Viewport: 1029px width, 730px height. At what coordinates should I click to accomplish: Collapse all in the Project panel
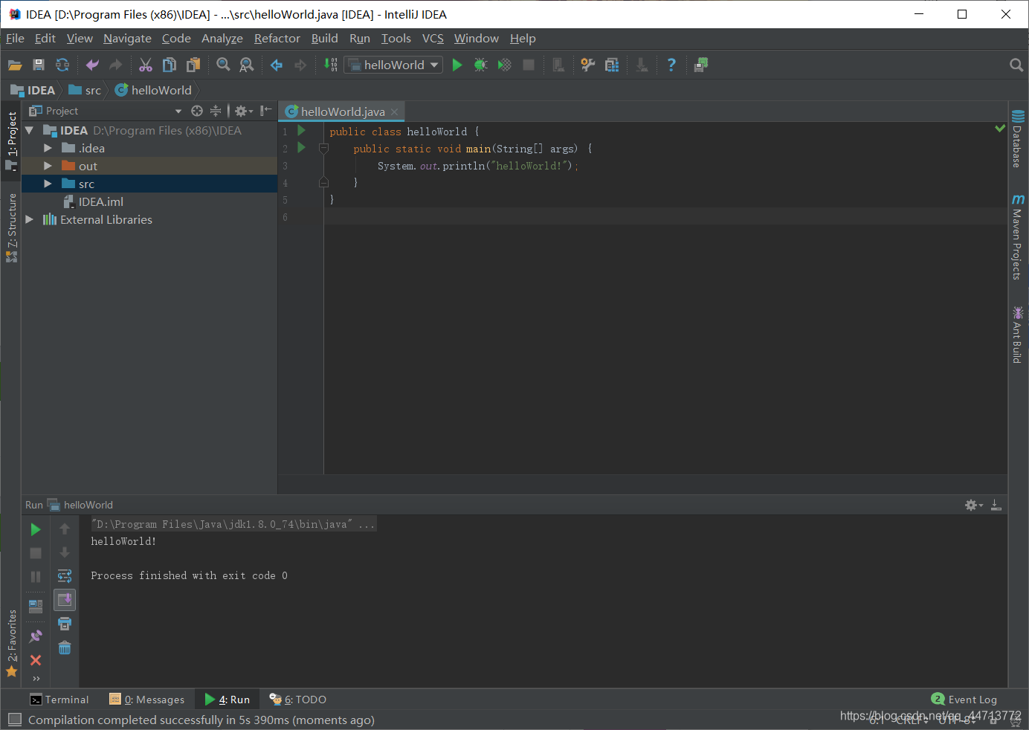216,111
